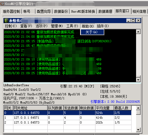
Task: Open the 插件(Z) menu
Action: point(103,26)
